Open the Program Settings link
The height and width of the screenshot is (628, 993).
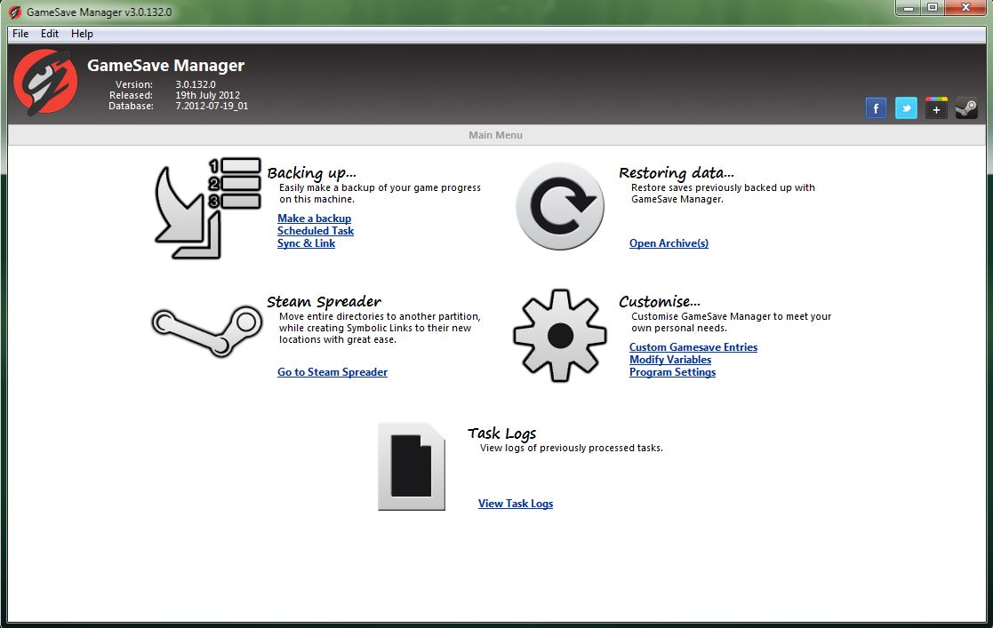click(673, 372)
